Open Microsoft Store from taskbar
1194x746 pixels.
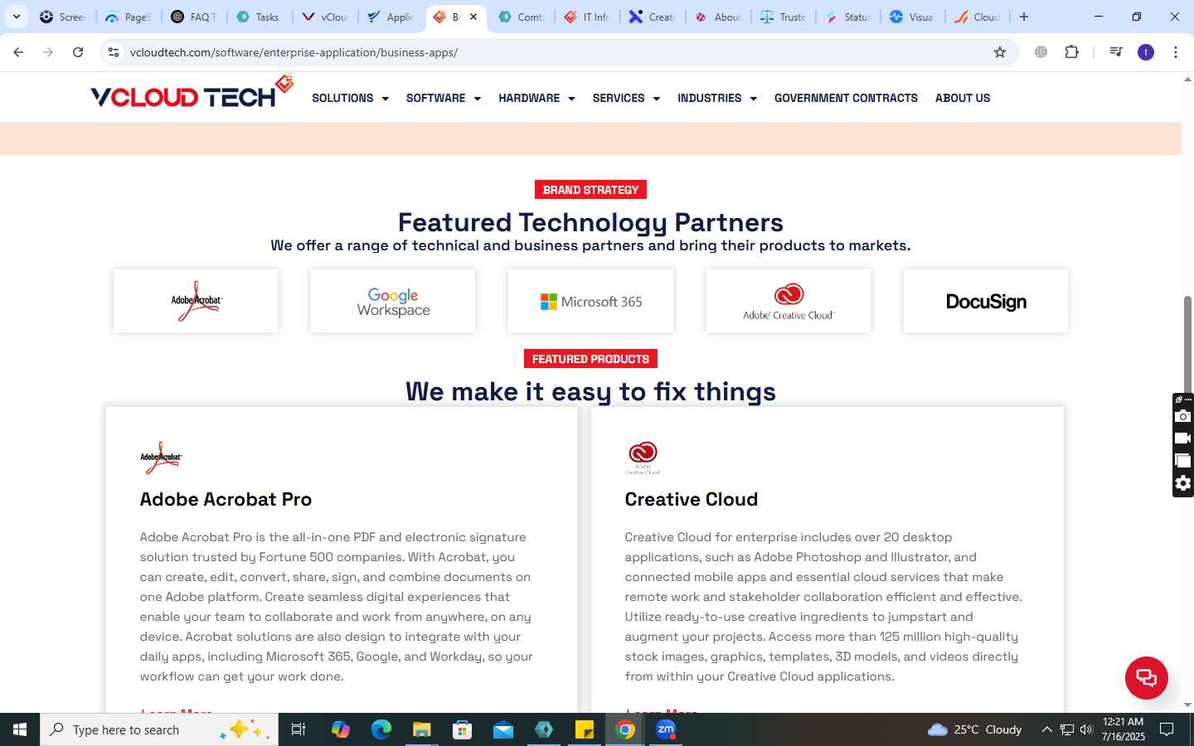click(462, 729)
